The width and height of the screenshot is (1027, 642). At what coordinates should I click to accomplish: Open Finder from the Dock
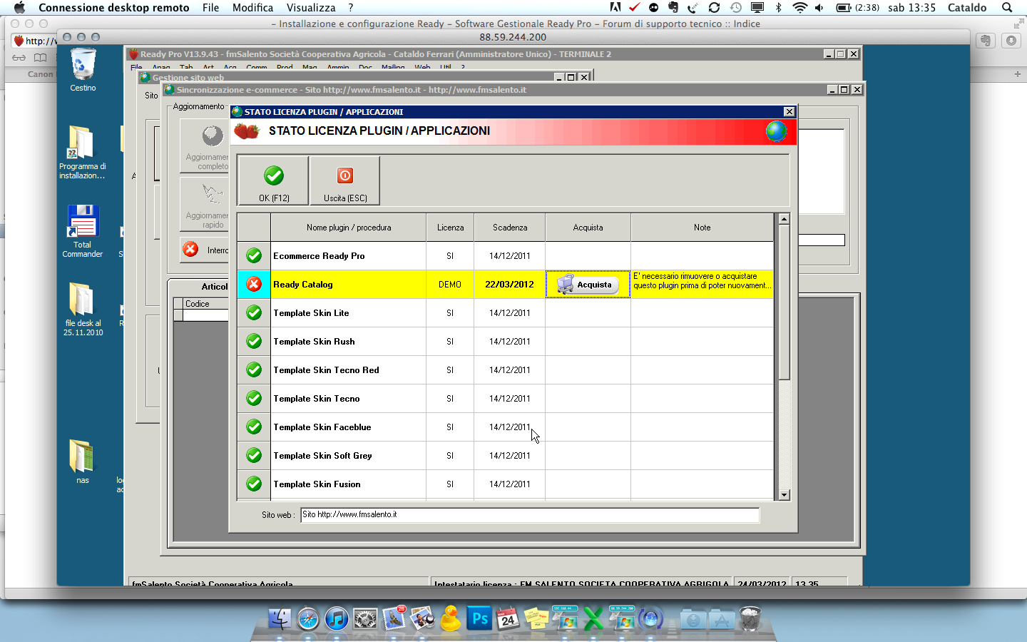click(x=280, y=618)
